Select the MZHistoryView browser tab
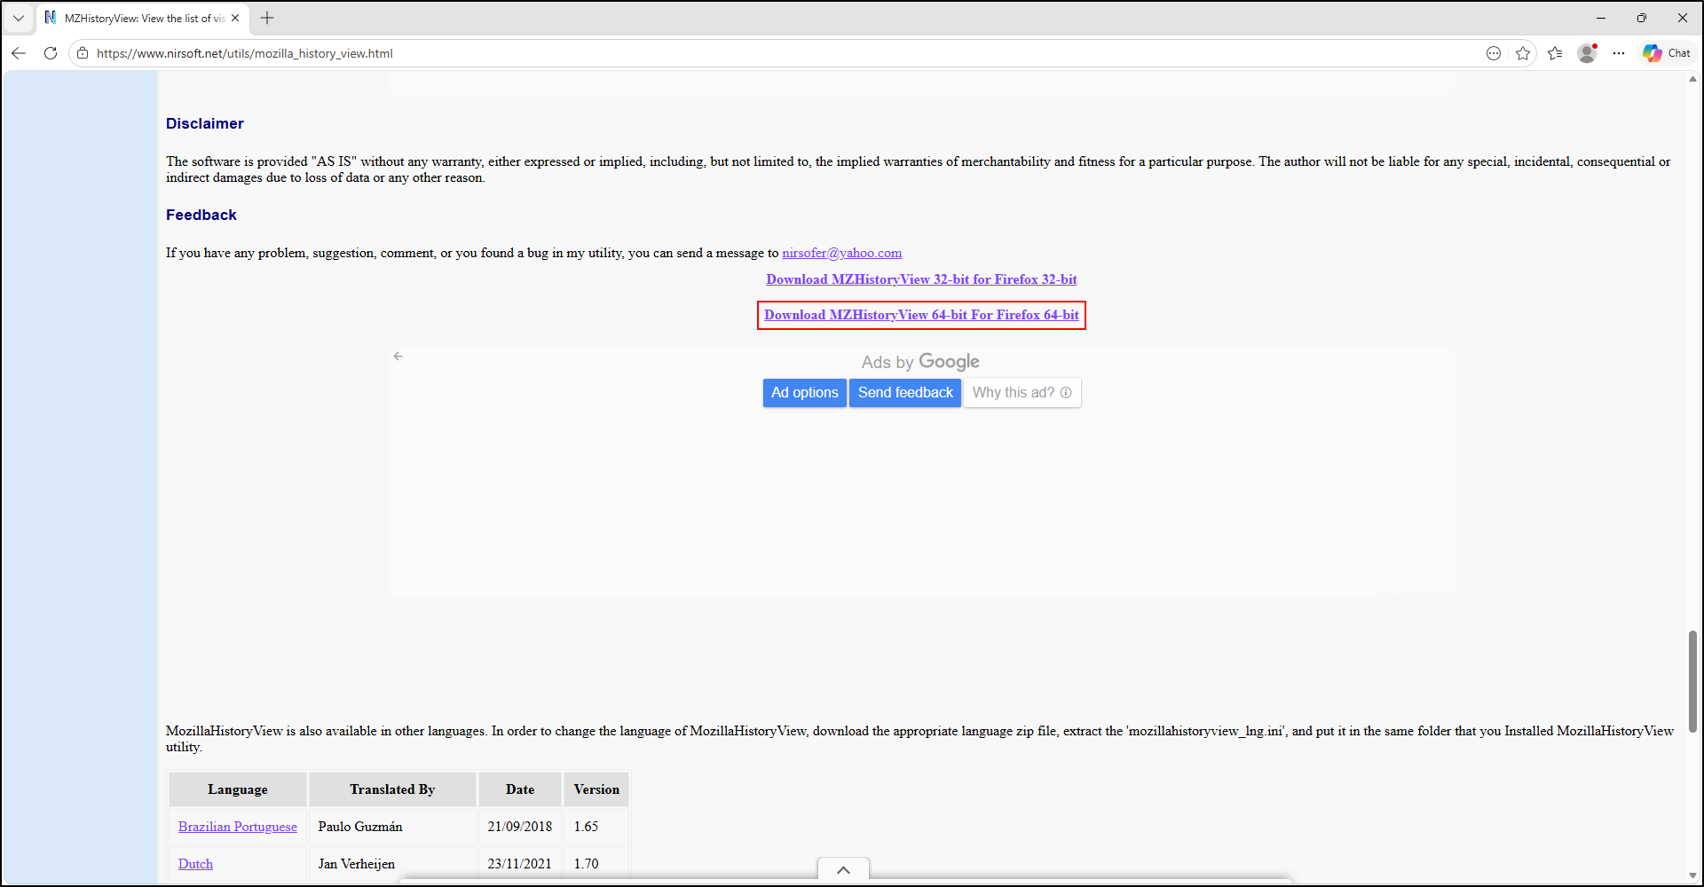 [143, 18]
